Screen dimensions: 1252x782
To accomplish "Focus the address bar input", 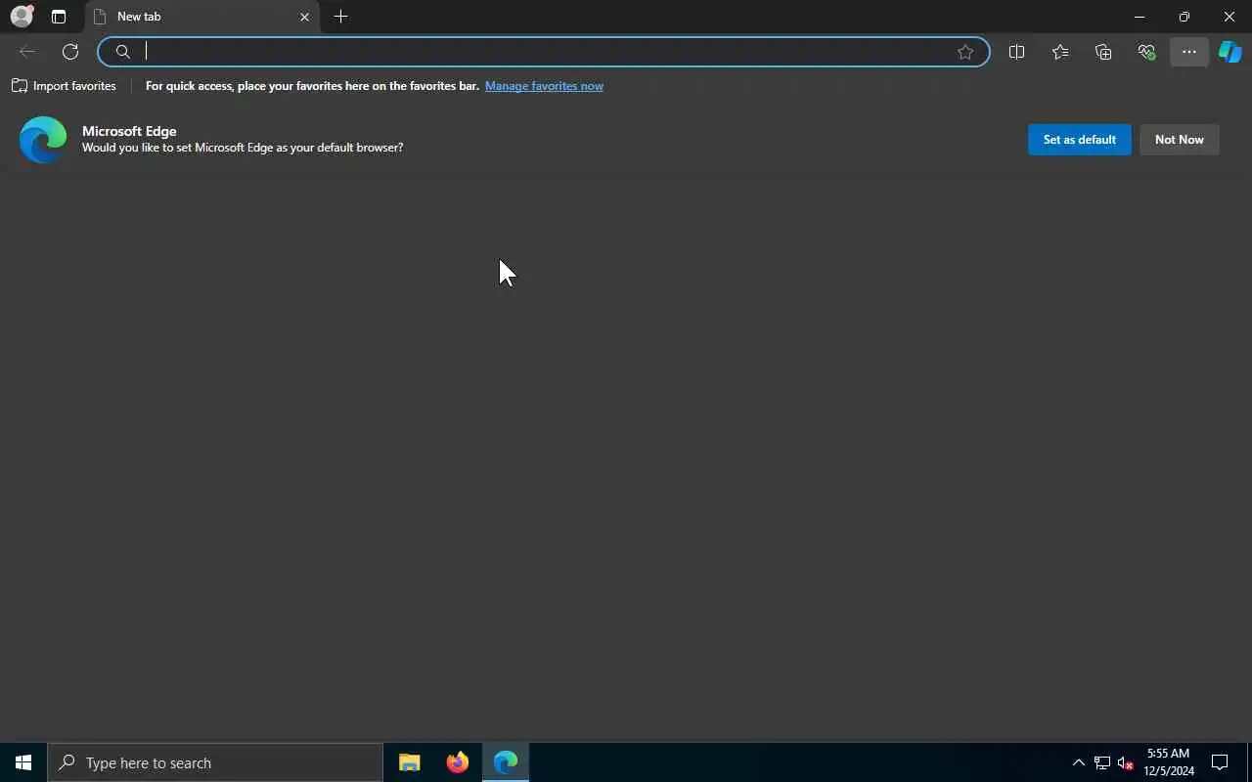I will pos(543,52).
